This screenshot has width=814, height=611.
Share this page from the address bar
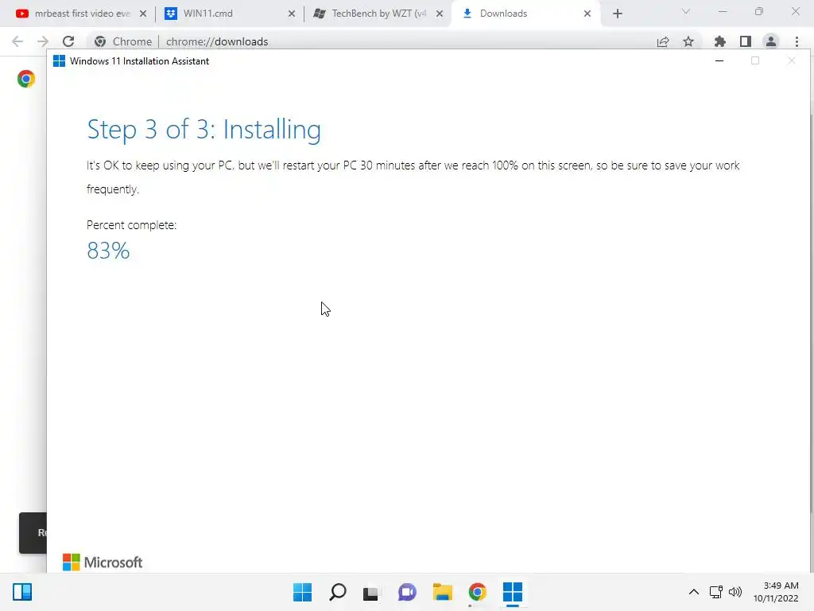click(x=663, y=41)
